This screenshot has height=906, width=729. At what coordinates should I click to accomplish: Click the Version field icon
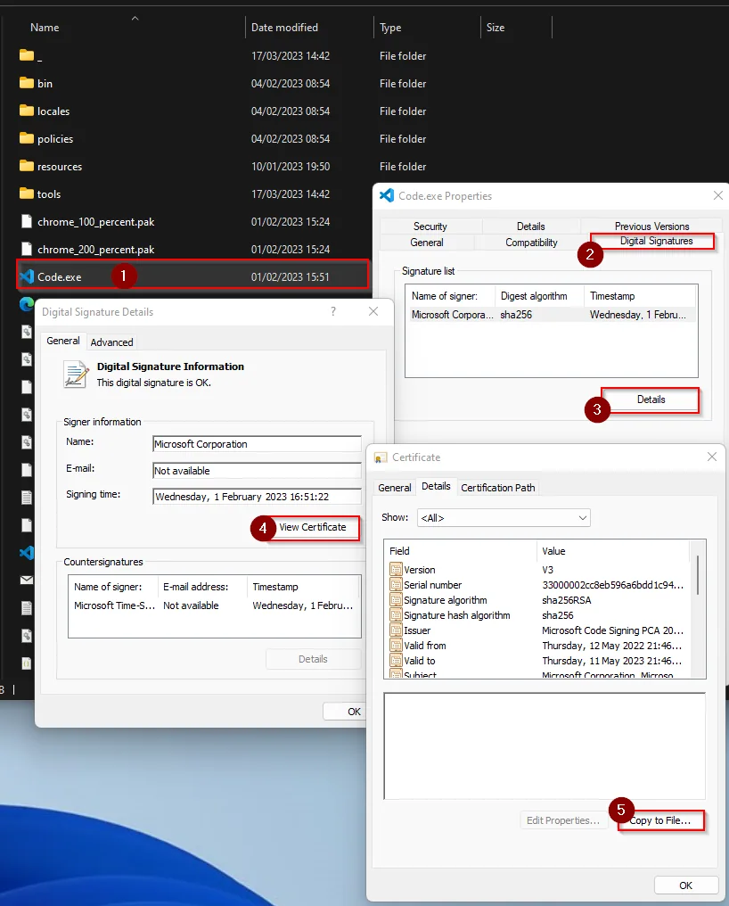click(x=396, y=570)
